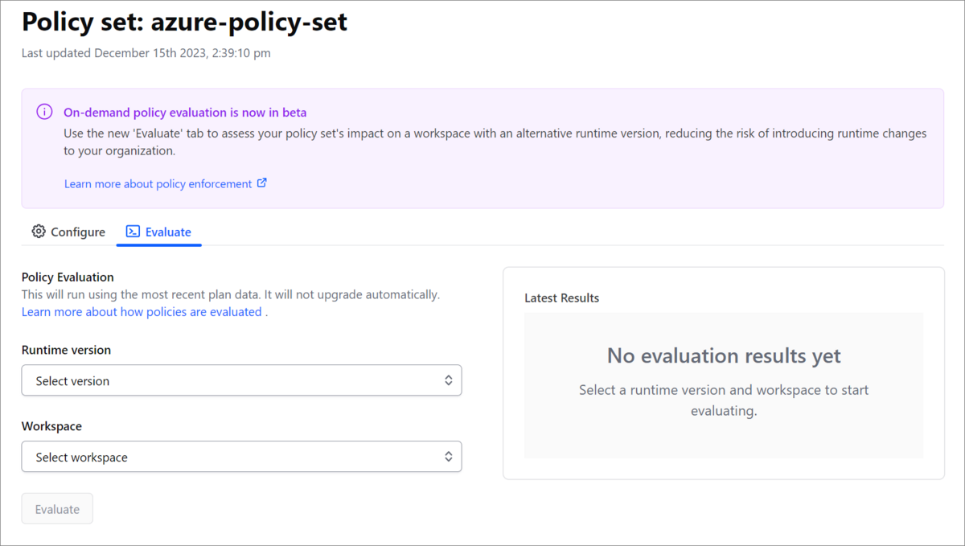
Task: Open the Select workspace dropdown
Action: point(241,457)
